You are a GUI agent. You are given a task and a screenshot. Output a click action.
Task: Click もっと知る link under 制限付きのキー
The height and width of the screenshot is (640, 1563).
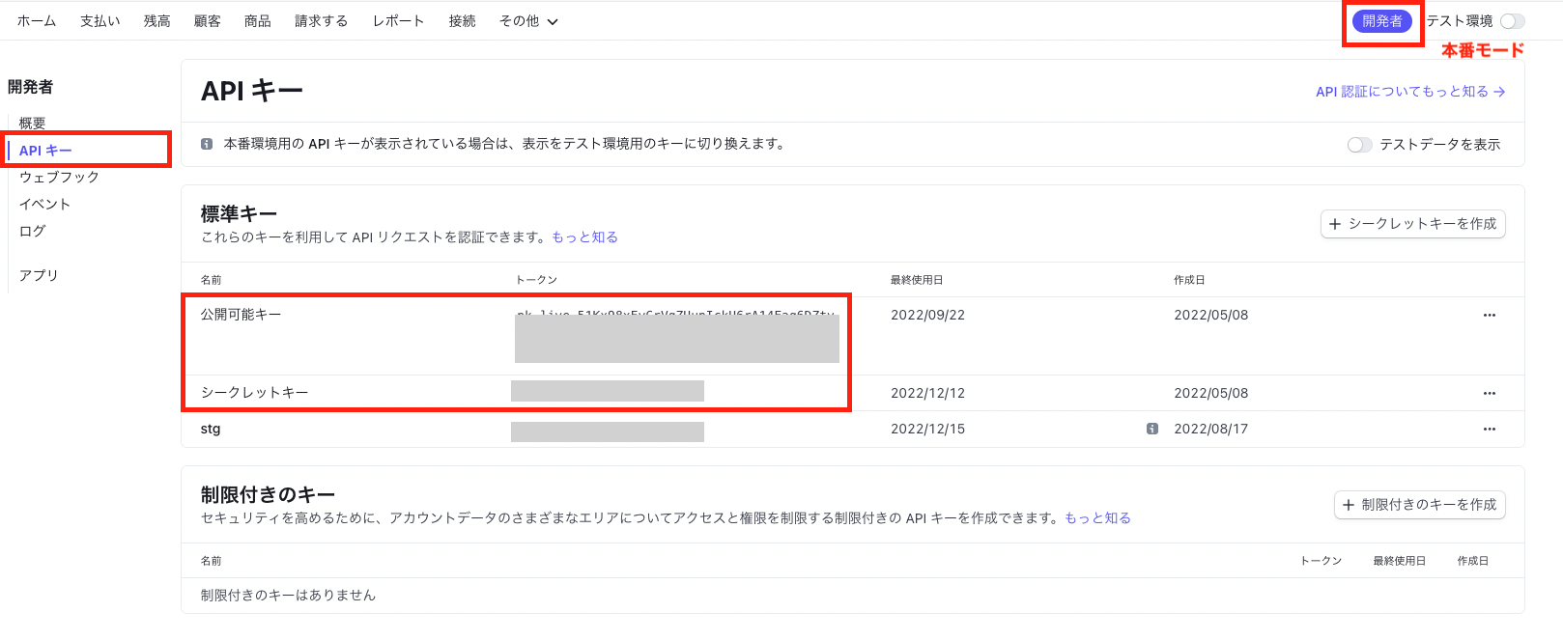pyautogui.click(x=1097, y=518)
